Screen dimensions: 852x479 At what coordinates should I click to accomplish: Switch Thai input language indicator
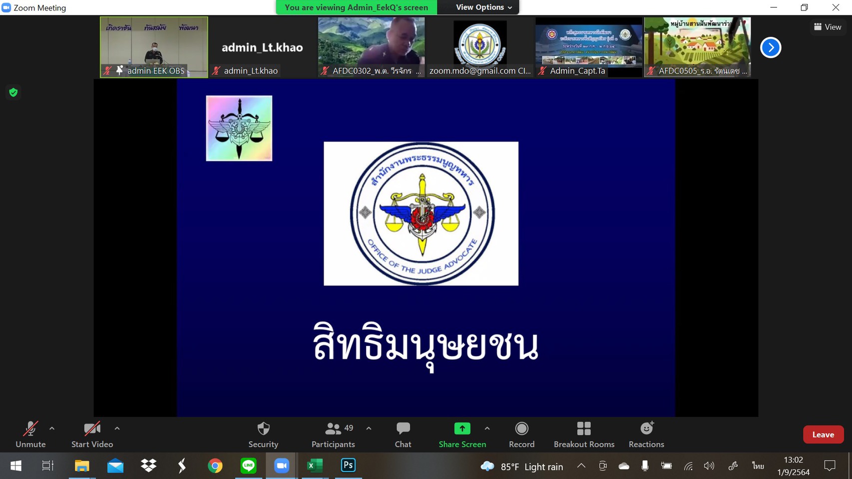coord(758,466)
